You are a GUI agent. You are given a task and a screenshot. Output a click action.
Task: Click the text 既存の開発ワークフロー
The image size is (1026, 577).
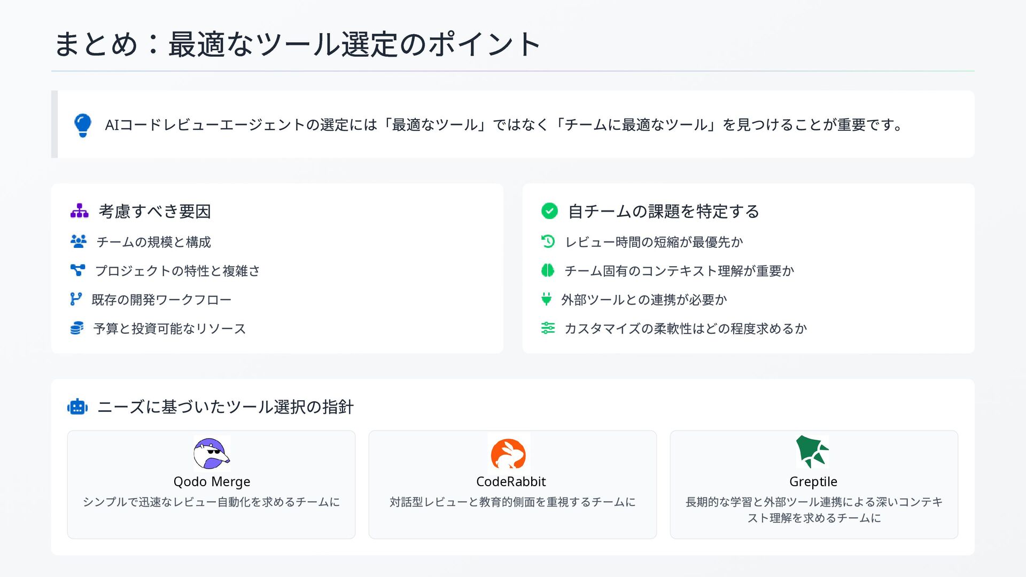[161, 300]
